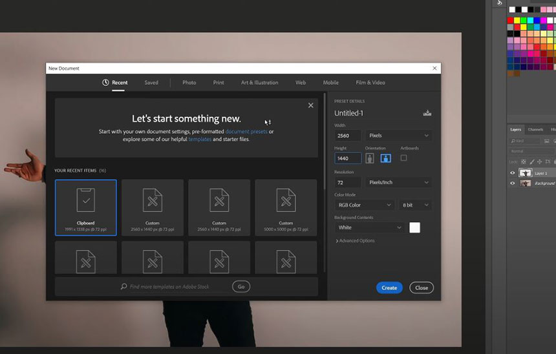
Task: Follow the 'document presets' link
Action: [x=246, y=132]
